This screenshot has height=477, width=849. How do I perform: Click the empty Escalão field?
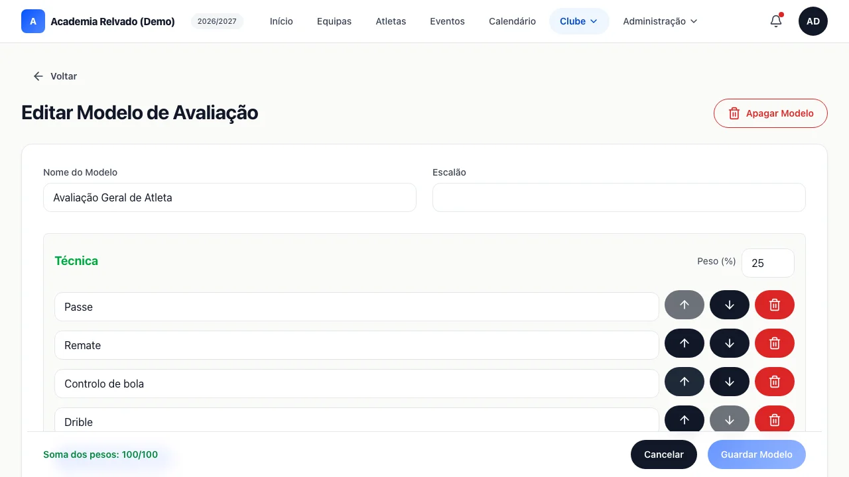pyautogui.click(x=619, y=197)
